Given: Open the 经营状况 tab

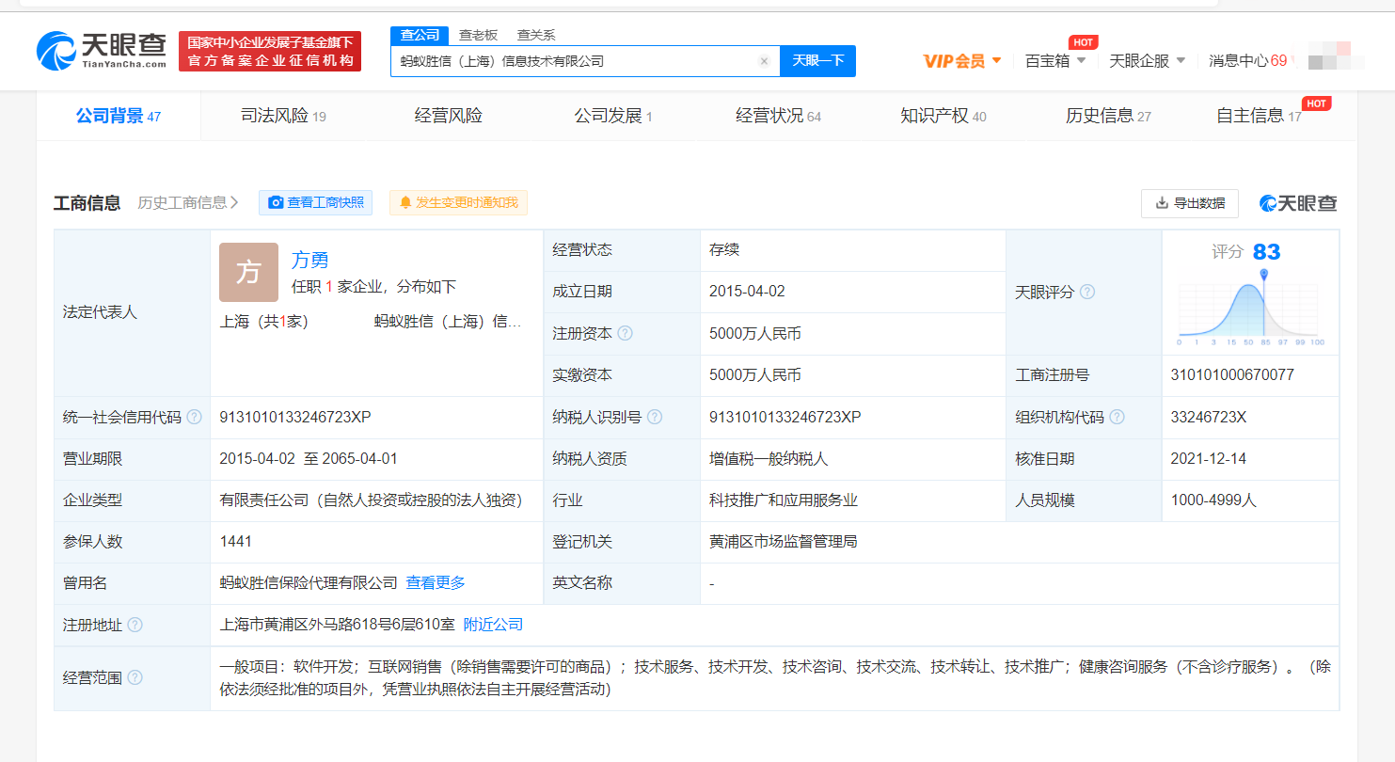Looking at the screenshot, I should 778,116.
